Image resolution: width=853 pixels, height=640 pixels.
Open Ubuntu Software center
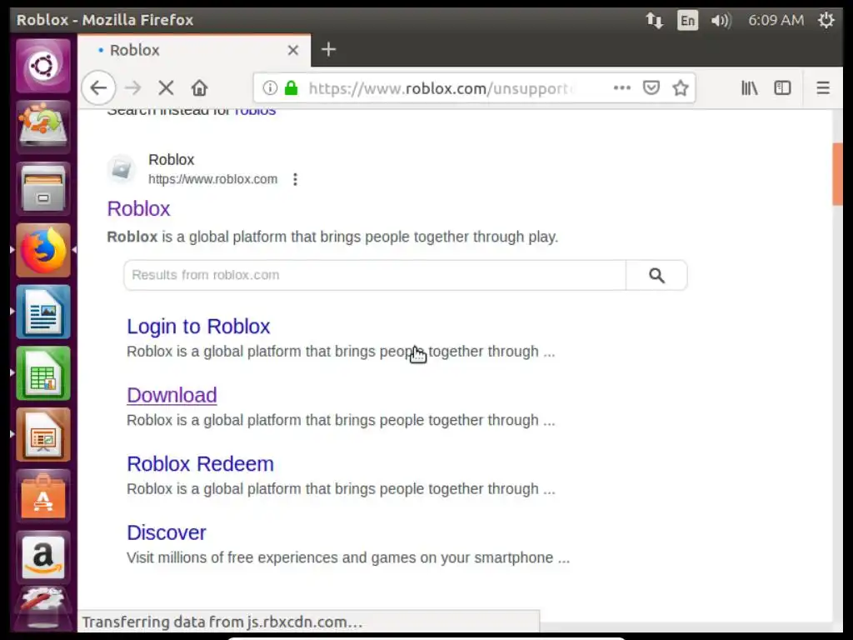[43, 497]
